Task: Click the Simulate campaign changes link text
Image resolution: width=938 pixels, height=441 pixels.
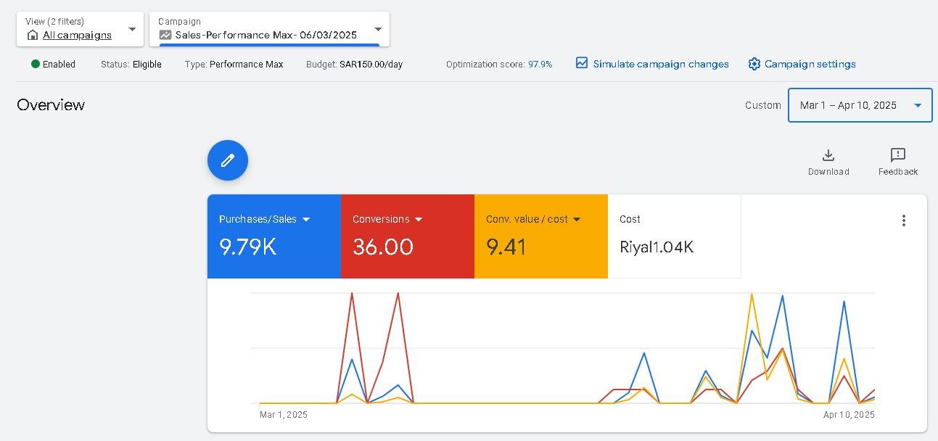Action: (x=660, y=64)
